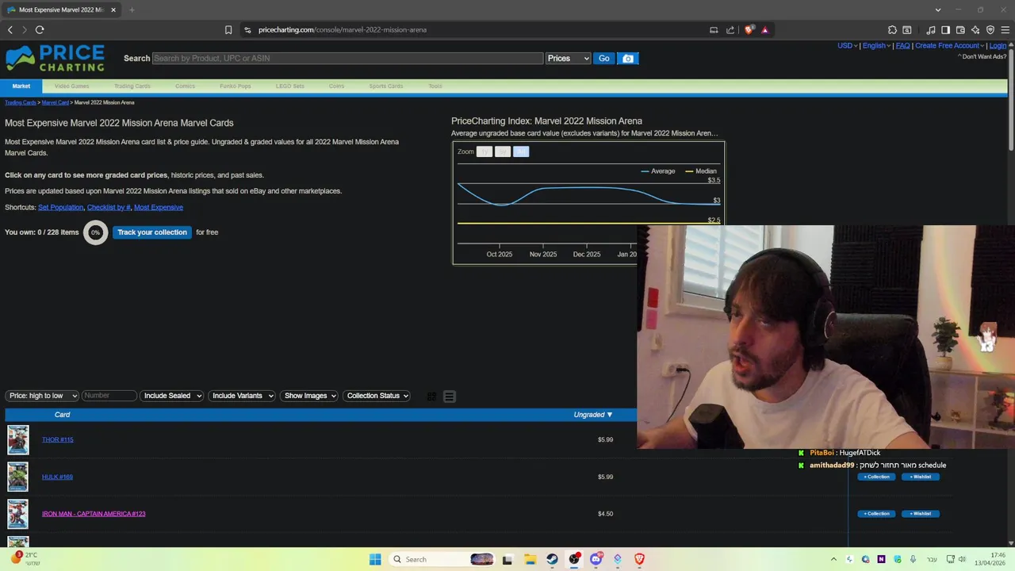
Task: Open the browser playlist music icon
Action: click(x=931, y=30)
